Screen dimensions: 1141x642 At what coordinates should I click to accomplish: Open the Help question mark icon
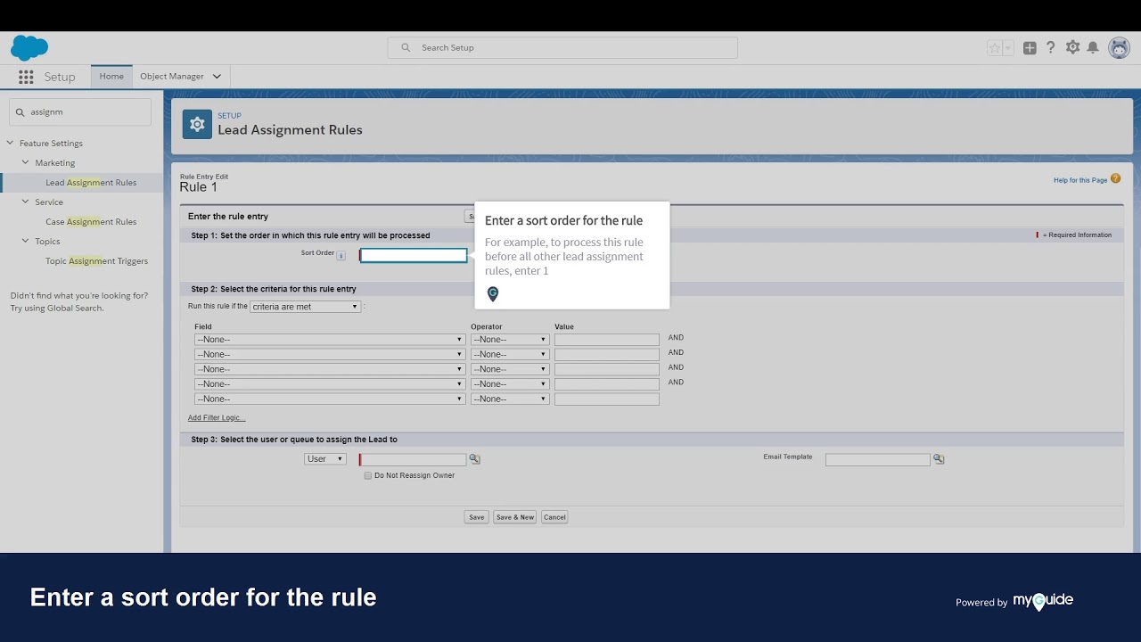1051,47
